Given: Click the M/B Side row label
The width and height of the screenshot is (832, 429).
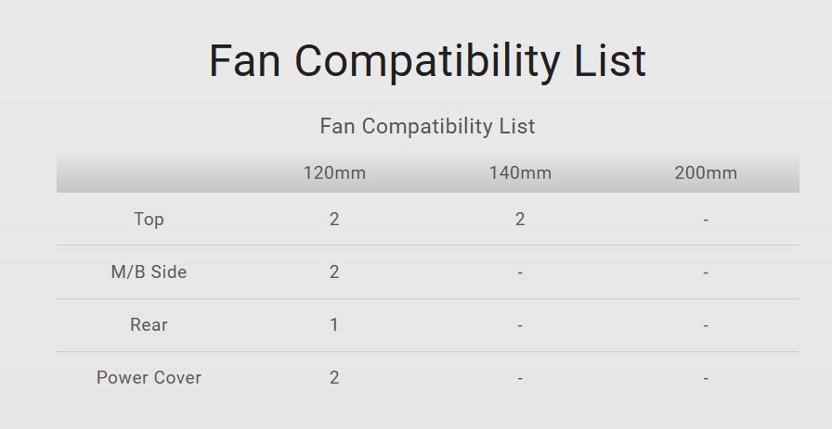Looking at the screenshot, I should click(x=149, y=272).
